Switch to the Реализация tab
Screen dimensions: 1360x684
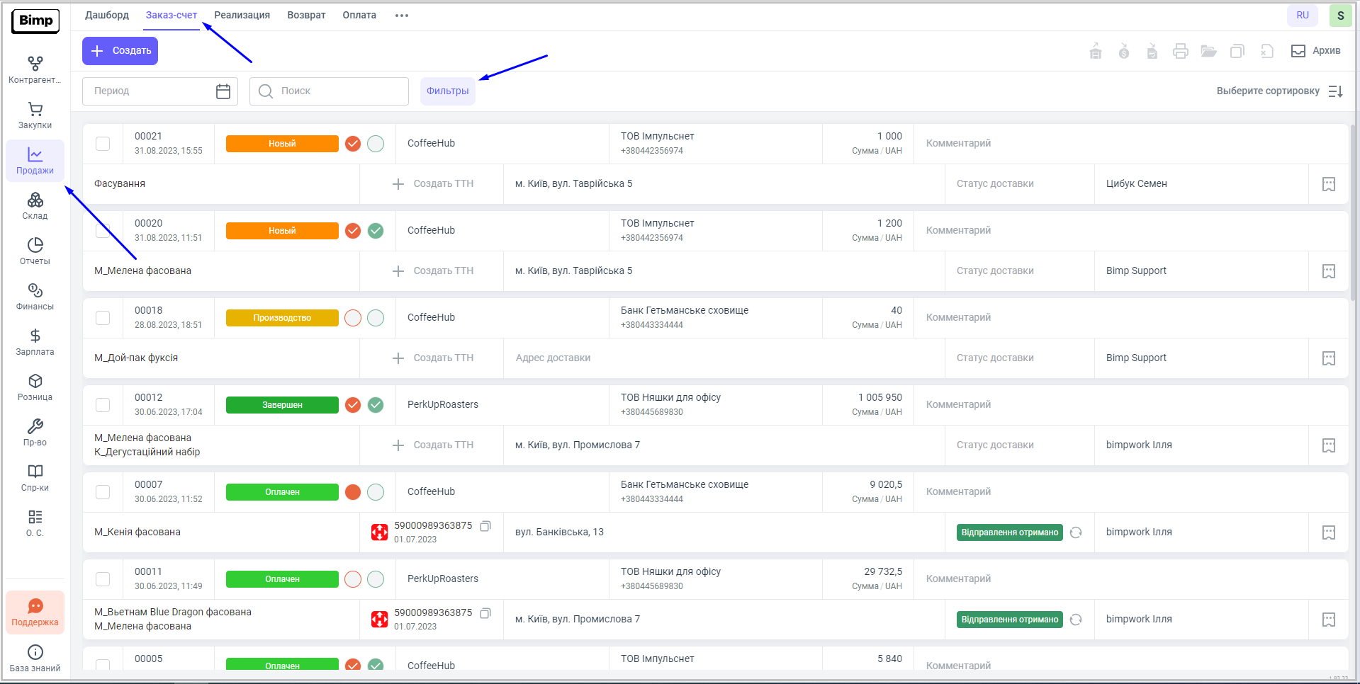pyautogui.click(x=242, y=16)
